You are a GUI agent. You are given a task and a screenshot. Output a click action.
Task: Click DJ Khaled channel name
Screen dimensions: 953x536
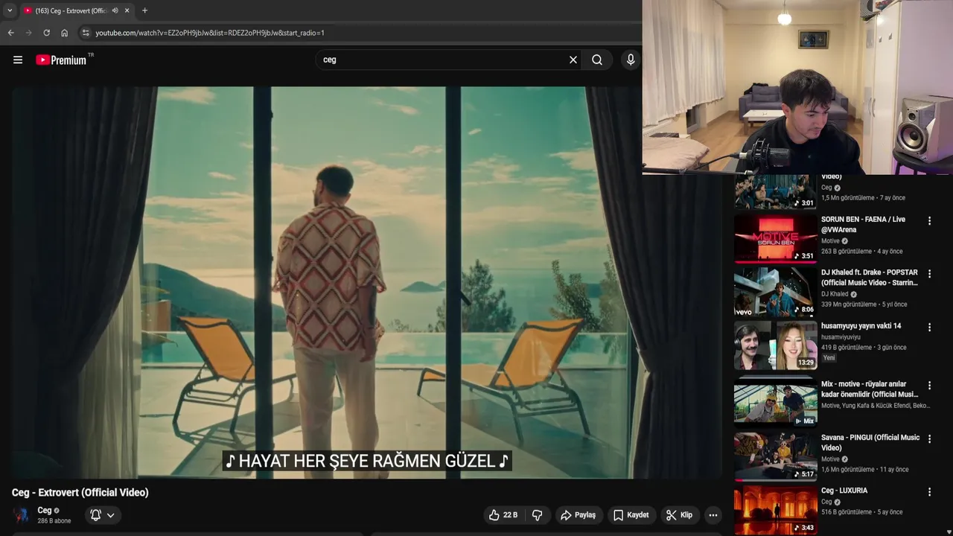coord(835,294)
